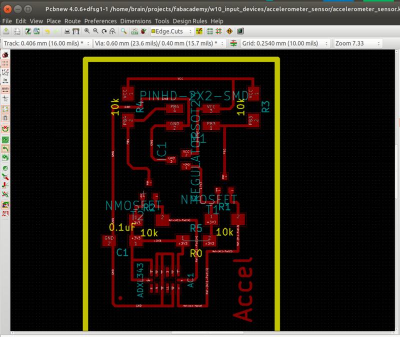This screenshot has width=400, height=337.
Task: Open the Route menu
Action: (71, 22)
